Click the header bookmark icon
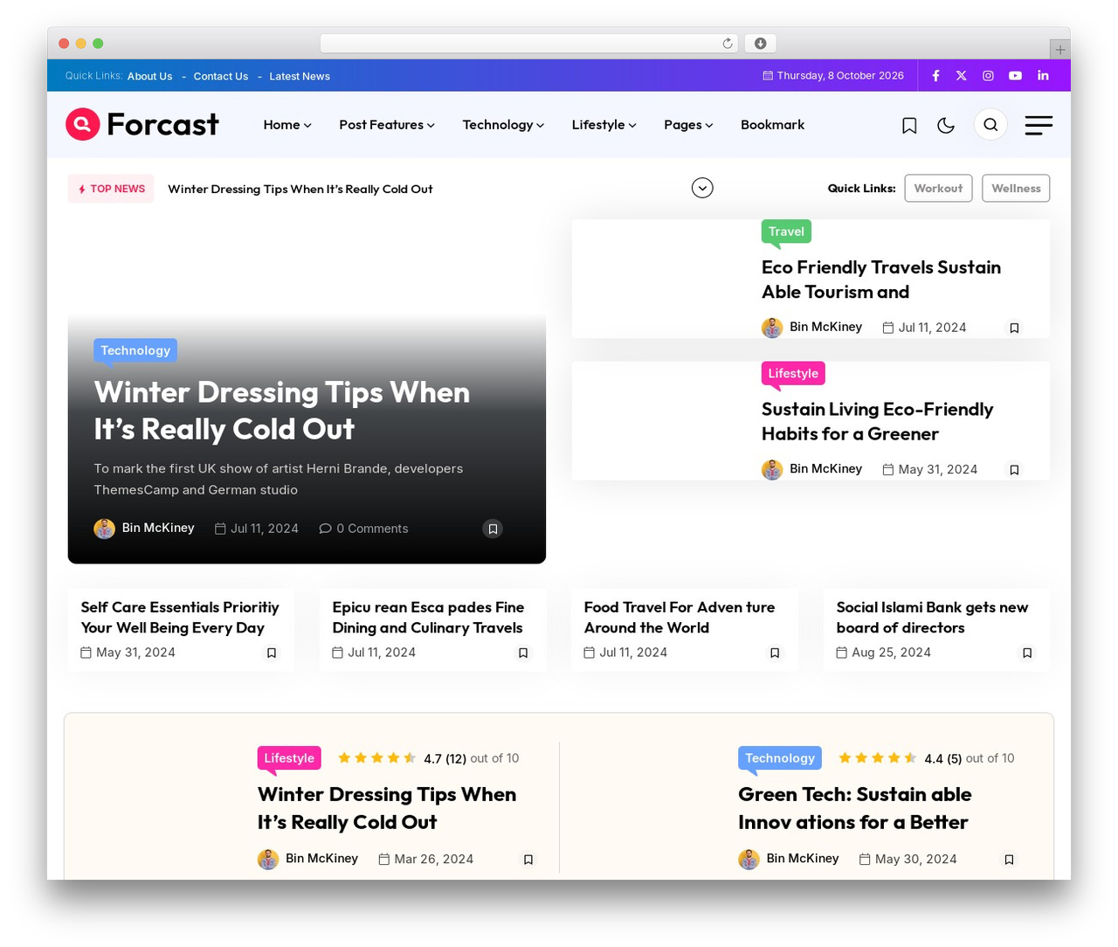Screen dimensions: 1118x947 click(x=909, y=125)
